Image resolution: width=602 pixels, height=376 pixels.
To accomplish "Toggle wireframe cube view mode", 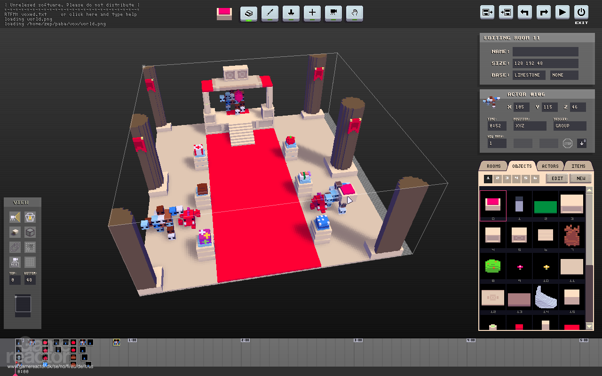I will tap(29, 232).
